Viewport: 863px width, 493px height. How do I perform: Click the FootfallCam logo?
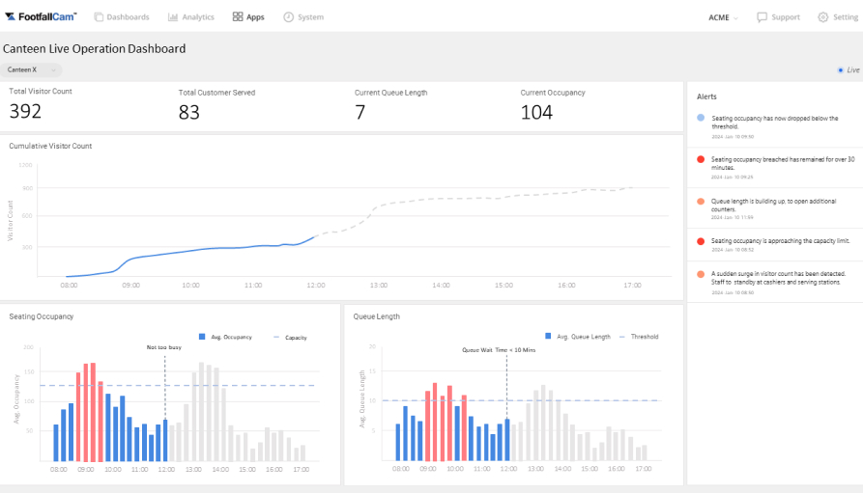41,16
